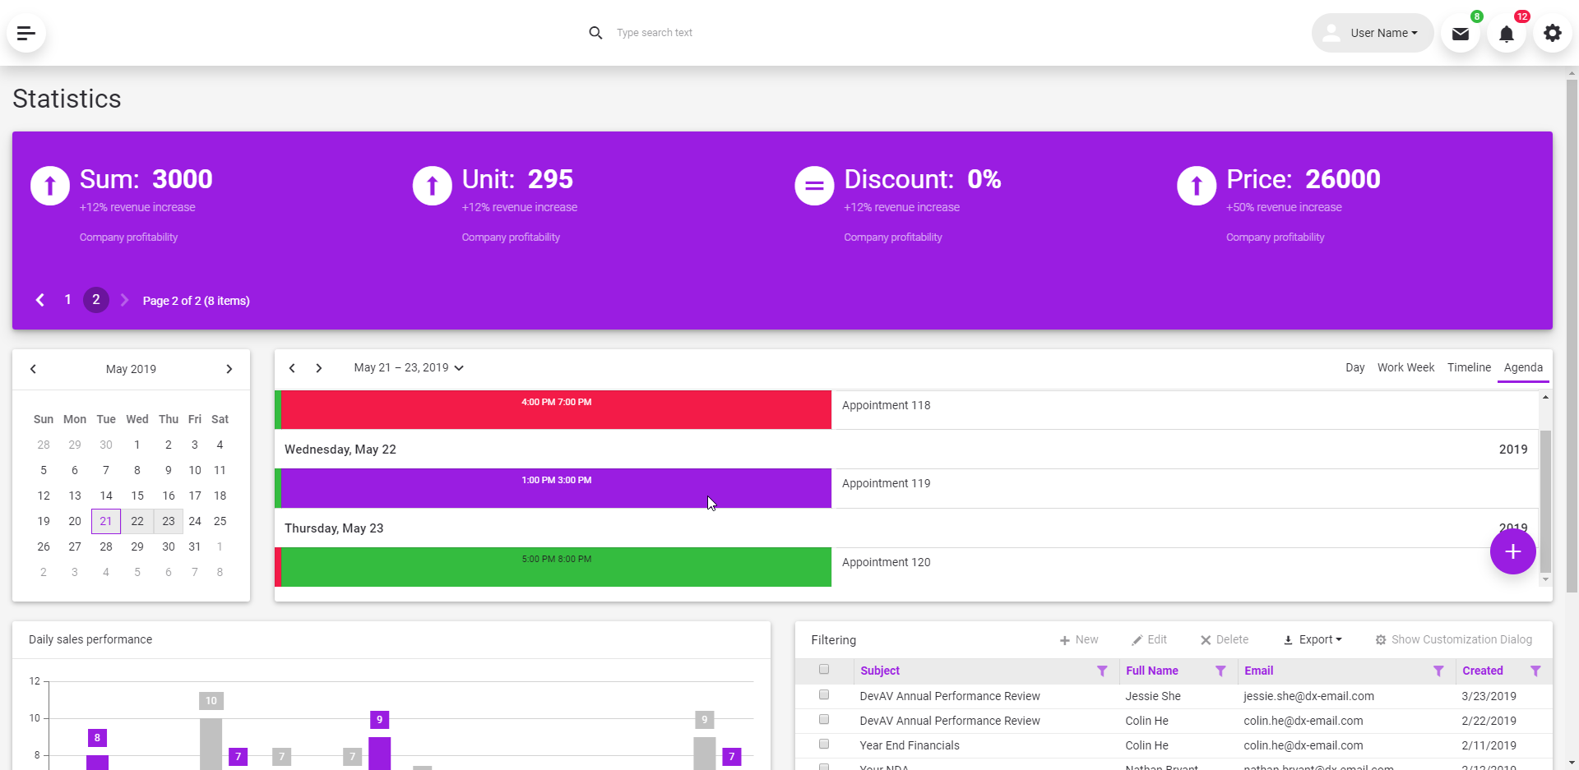Click New in the grid toolbar
The width and height of the screenshot is (1579, 770).
1079,640
